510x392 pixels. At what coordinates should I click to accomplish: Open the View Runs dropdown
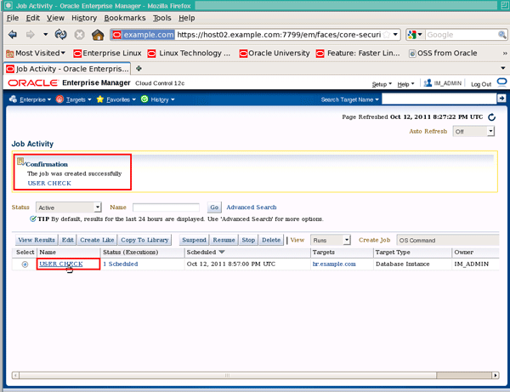[x=330, y=240]
